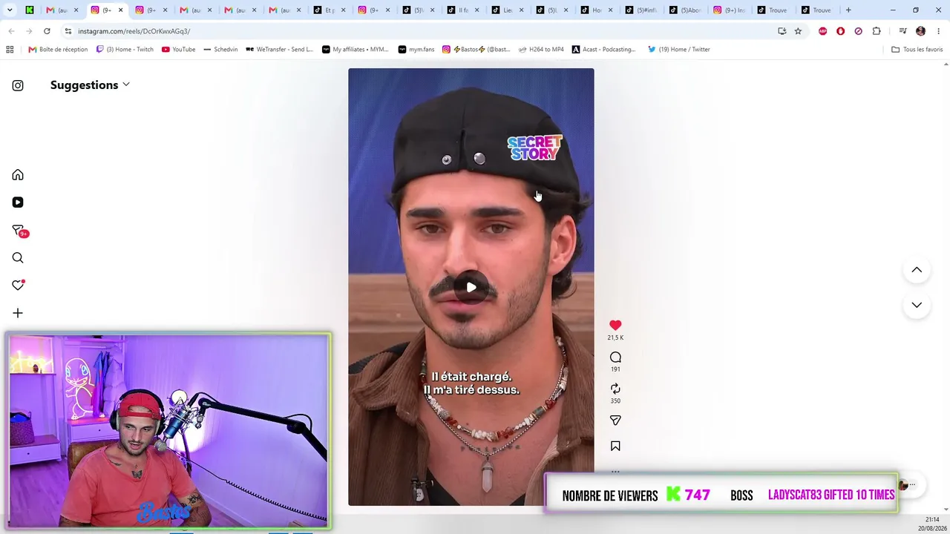
Task: Bookmark this page with star icon
Action: 798,31
